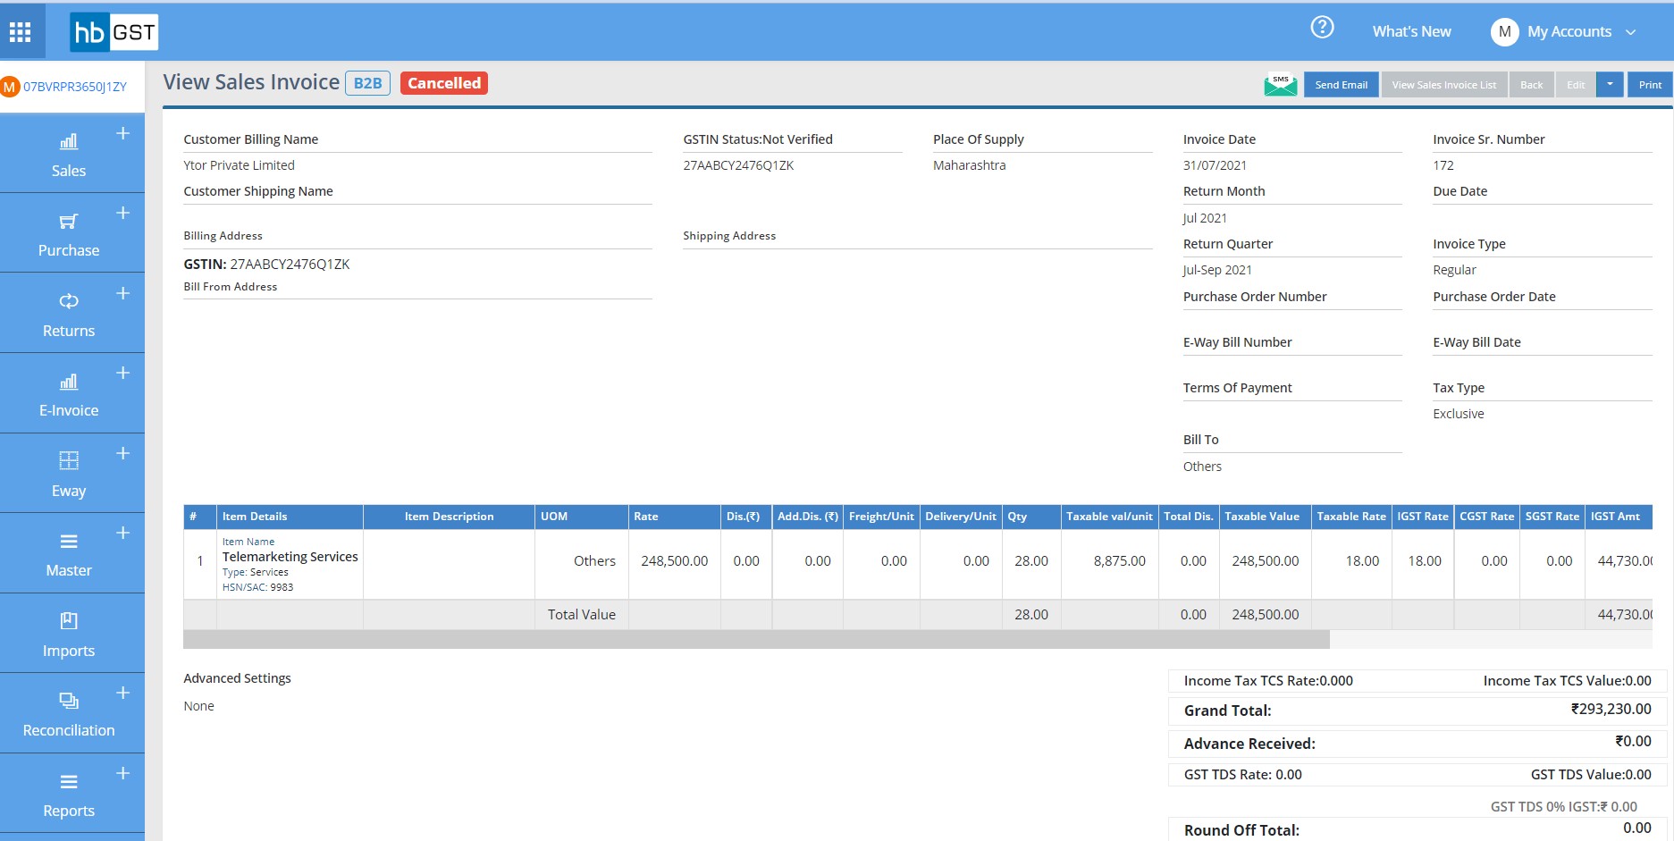This screenshot has width=1674, height=841.
Task: Click the plus icon next to Purchase
Action: tap(123, 213)
